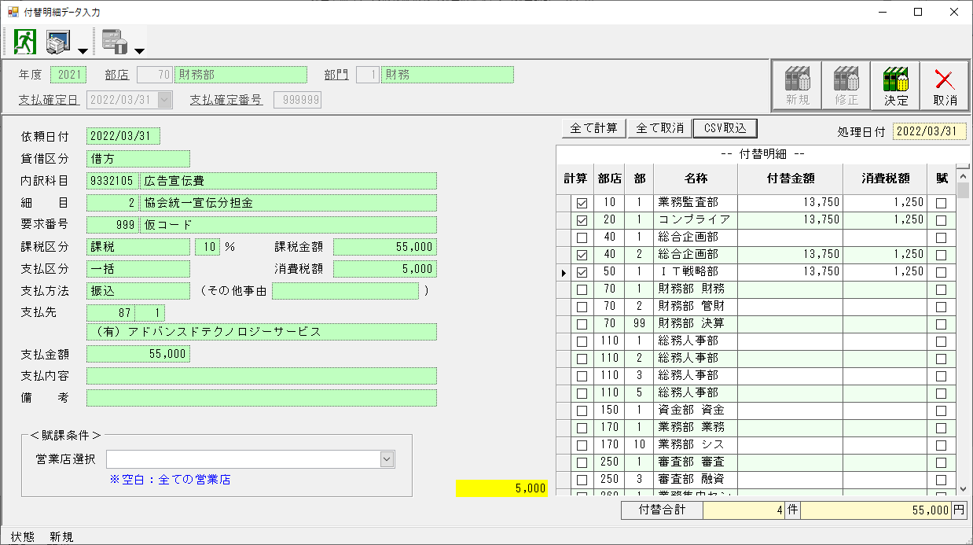Click the 要求番号 999 field
Viewport: 973px width, 545px height.
[112, 225]
